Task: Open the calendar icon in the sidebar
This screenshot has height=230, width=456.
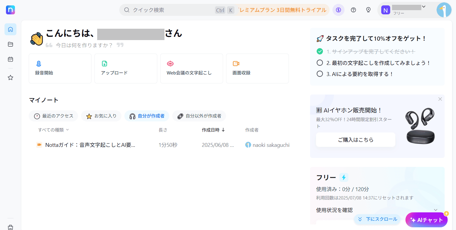Action: [x=10, y=59]
